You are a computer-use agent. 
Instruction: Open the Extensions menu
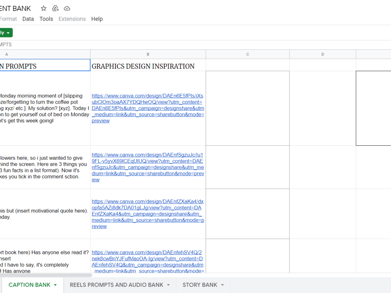coord(72,19)
